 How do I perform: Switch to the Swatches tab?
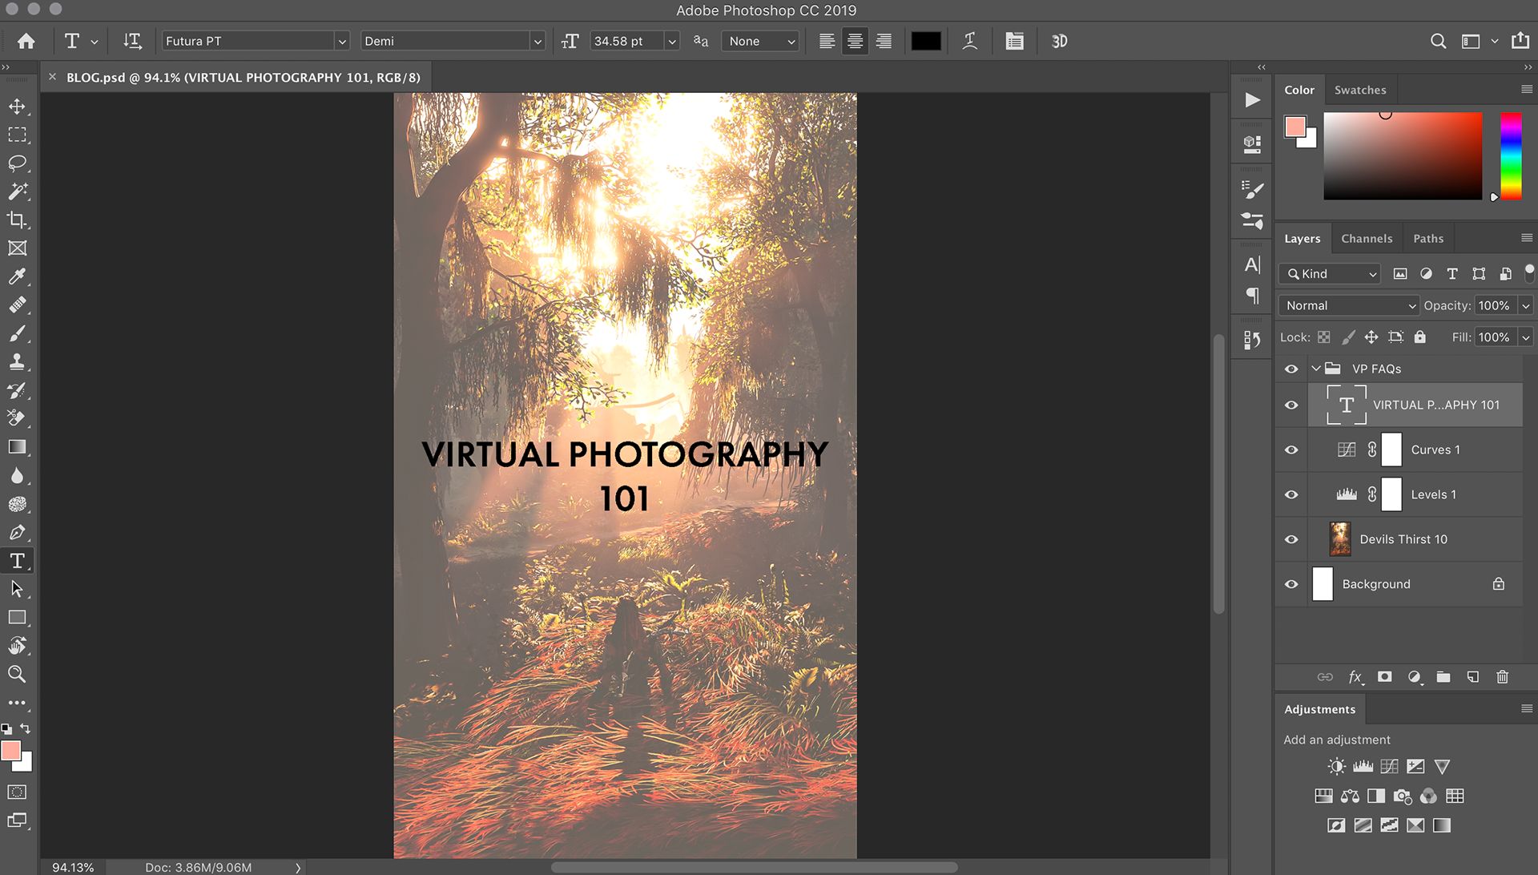[x=1360, y=90]
